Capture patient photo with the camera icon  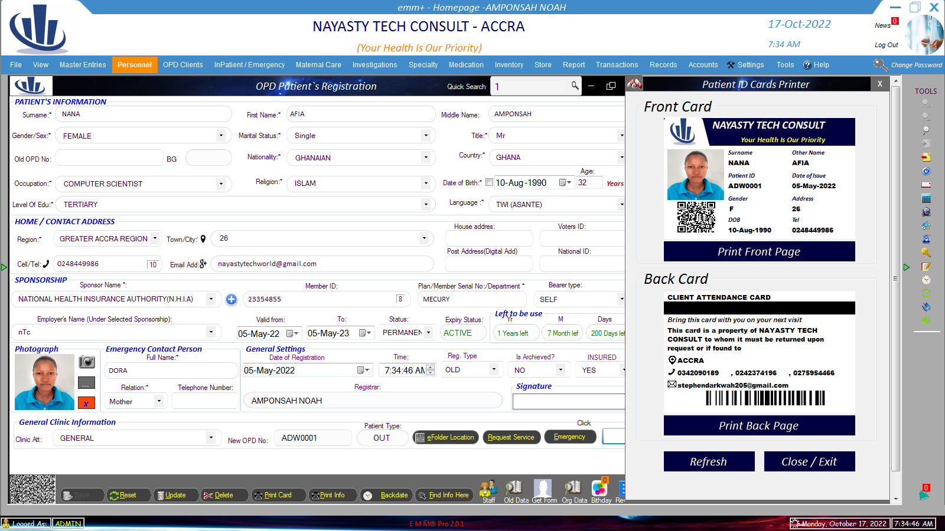[87, 362]
